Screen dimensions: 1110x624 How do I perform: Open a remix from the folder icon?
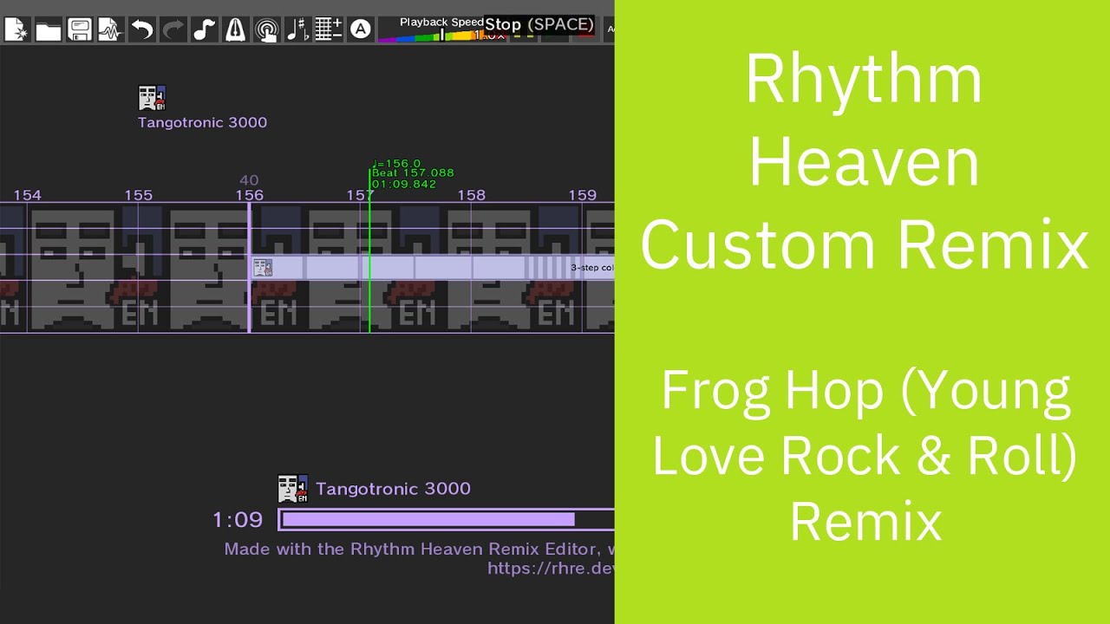coord(49,29)
